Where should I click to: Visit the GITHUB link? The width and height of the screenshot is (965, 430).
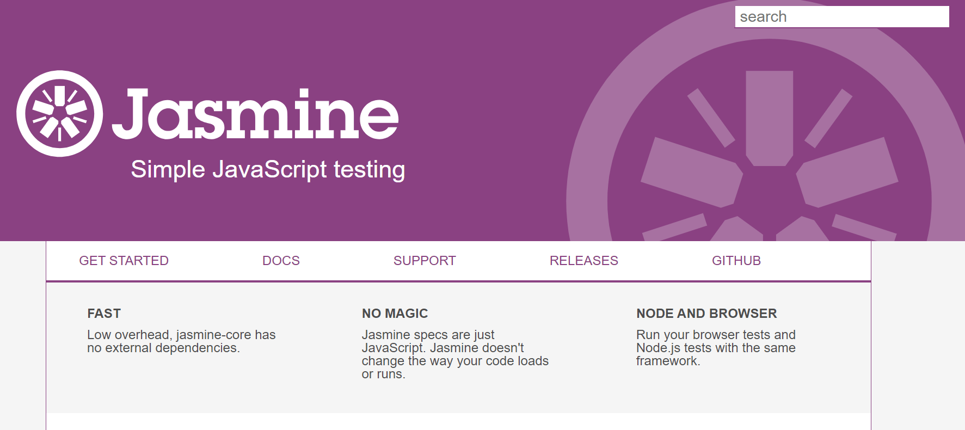736,261
